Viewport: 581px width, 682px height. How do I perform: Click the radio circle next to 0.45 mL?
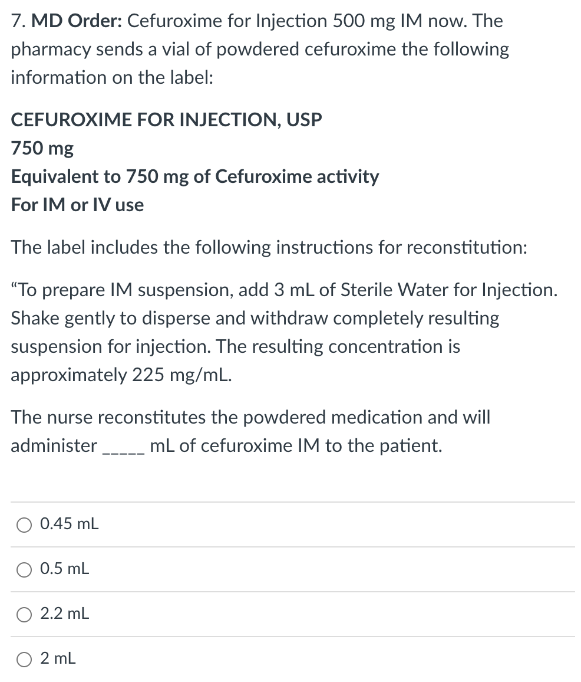pos(24,524)
